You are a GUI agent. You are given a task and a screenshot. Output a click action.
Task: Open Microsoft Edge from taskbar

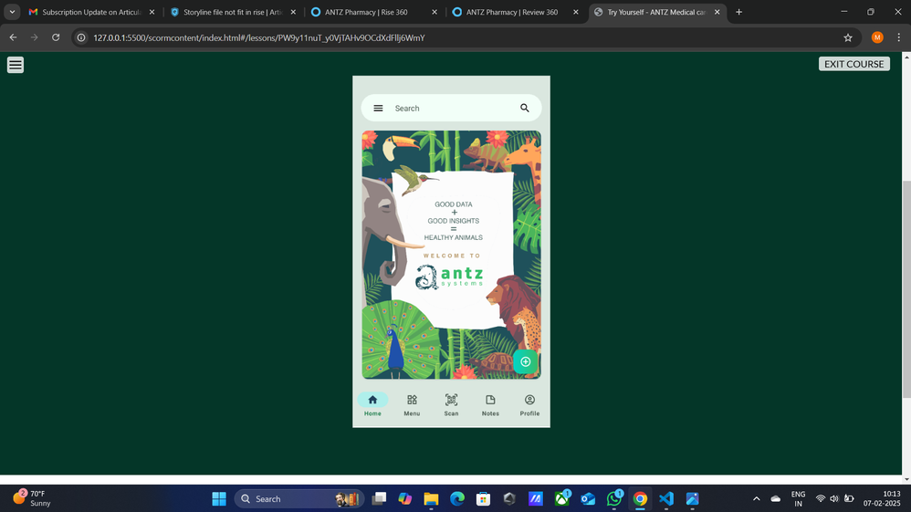tap(457, 498)
